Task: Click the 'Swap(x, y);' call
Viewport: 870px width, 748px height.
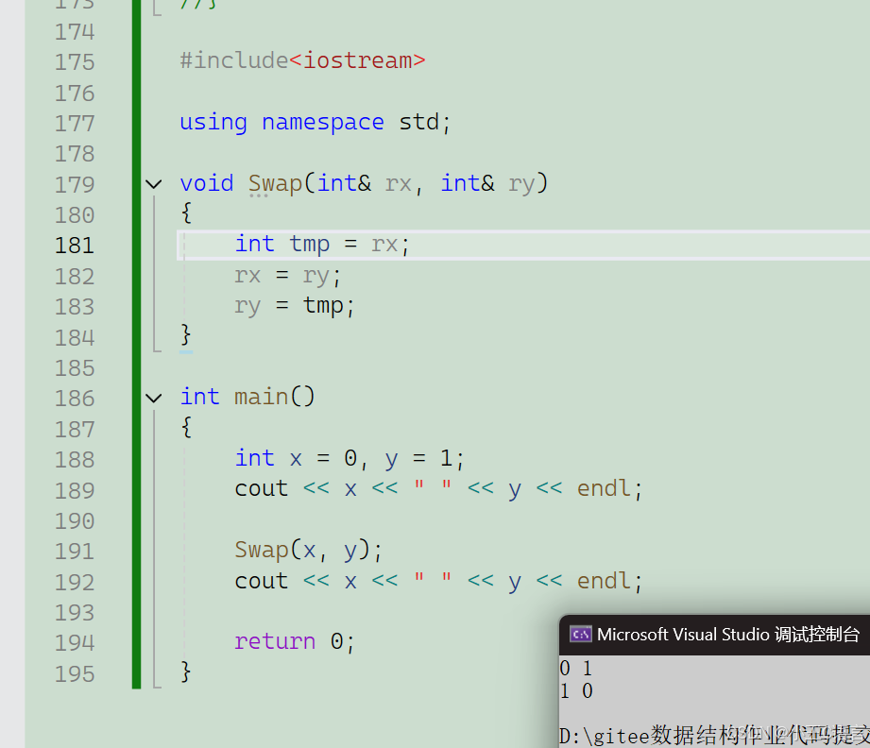Action: click(308, 551)
